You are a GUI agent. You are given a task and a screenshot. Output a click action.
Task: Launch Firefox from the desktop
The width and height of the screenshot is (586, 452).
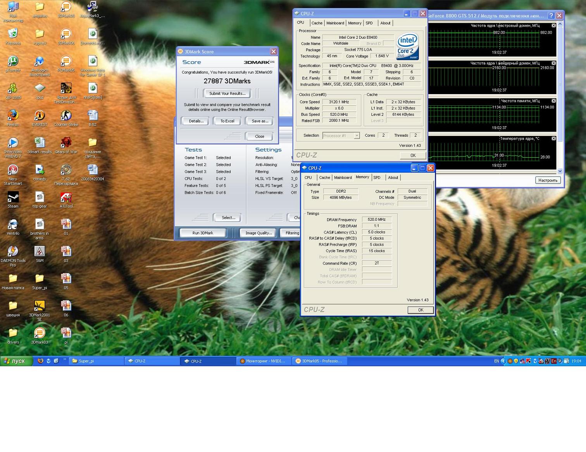pos(13,118)
